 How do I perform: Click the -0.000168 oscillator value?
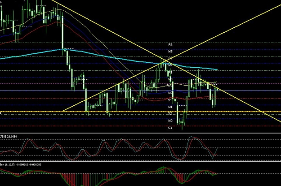click(22, 164)
